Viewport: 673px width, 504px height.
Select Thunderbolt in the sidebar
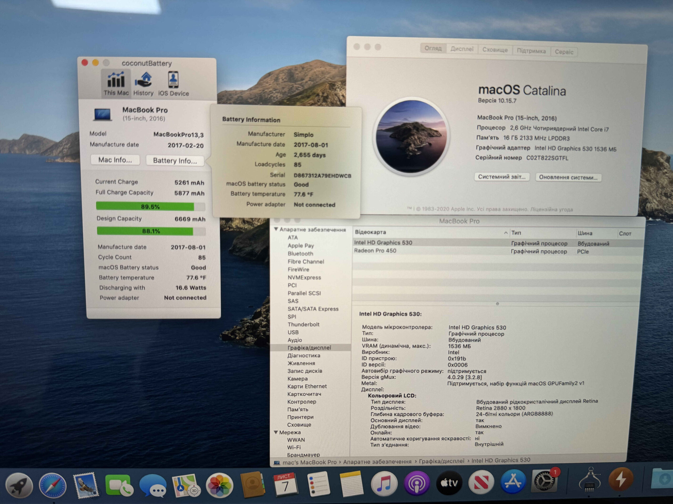click(303, 324)
